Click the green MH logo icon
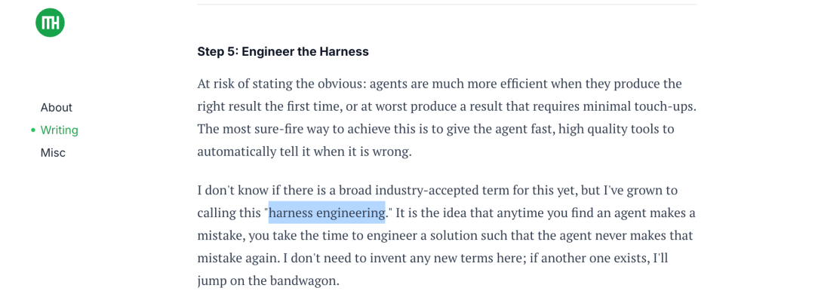 coord(50,23)
